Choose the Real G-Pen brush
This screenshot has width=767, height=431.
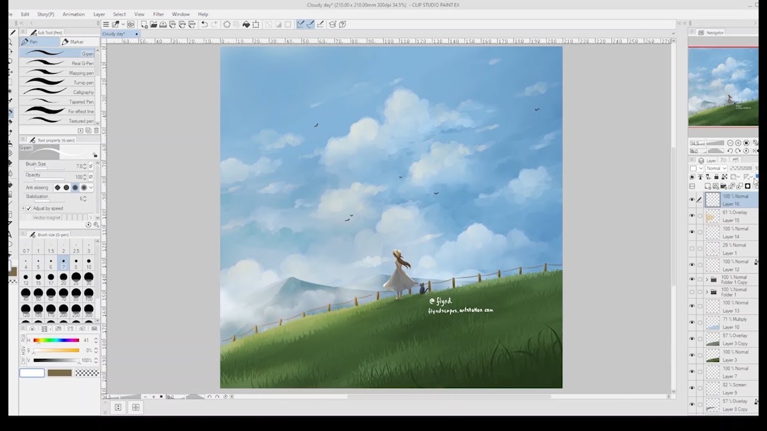click(x=58, y=63)
